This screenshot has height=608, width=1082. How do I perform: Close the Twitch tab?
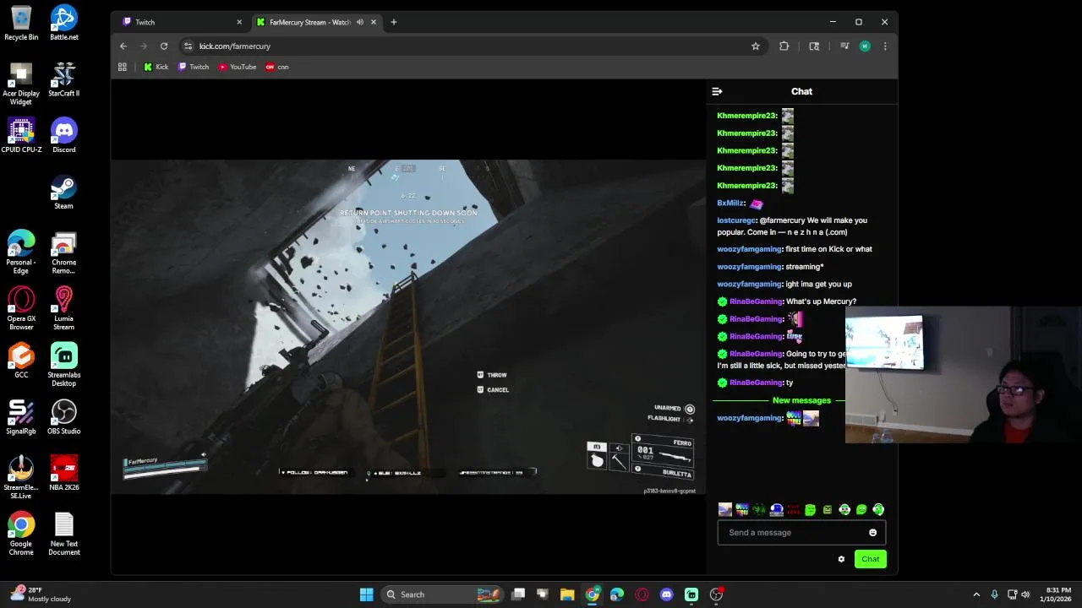[239, 22]
